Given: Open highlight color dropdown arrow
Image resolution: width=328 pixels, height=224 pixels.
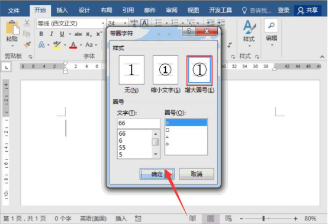Looking at the screenshot, I should point(65,45).
